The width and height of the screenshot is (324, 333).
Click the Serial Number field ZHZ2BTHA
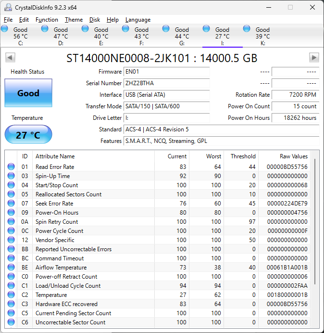point(166,83)
